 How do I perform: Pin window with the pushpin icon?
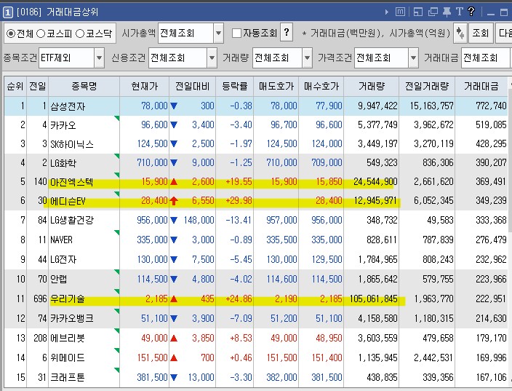[x=447, y=12]
